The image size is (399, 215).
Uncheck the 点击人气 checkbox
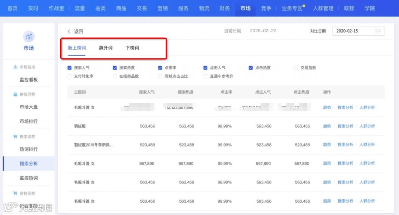(x=205, y=68)
